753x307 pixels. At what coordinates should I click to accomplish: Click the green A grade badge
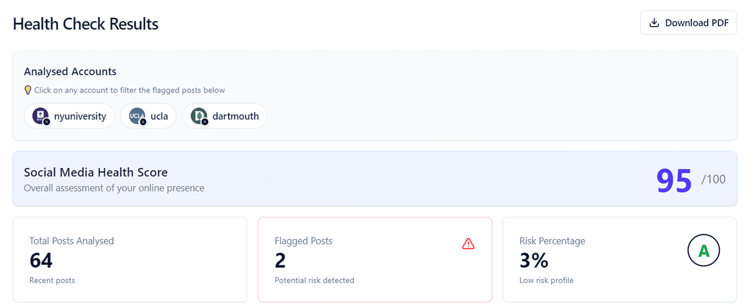(703, 250)
